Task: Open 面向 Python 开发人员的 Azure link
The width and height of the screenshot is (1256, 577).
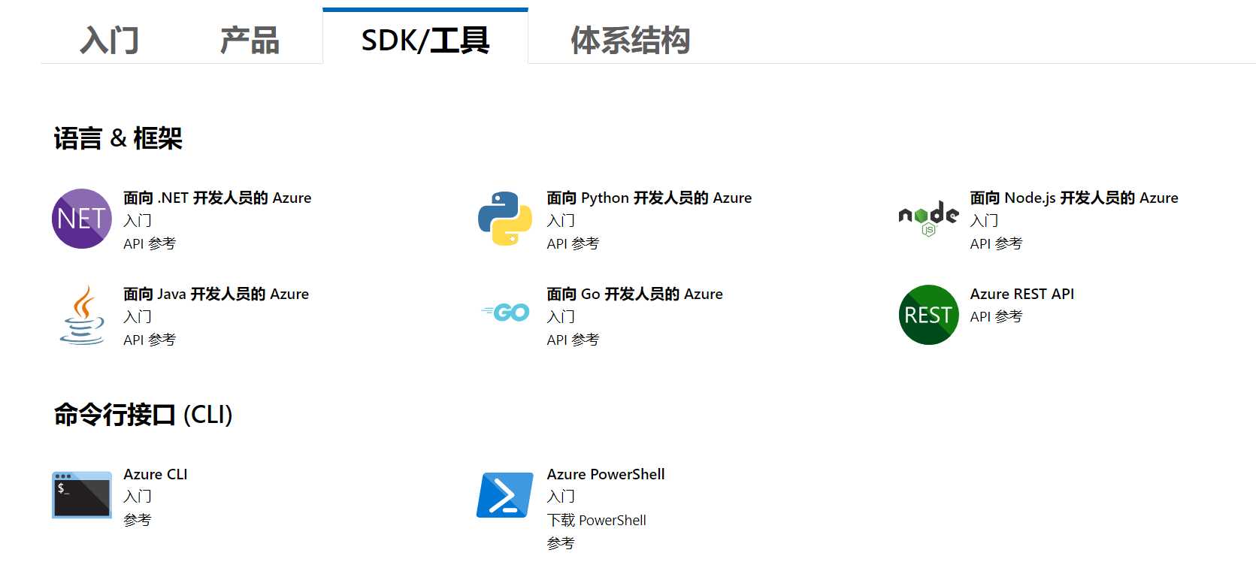Action: pyautogui.click(x=649, y=198)
